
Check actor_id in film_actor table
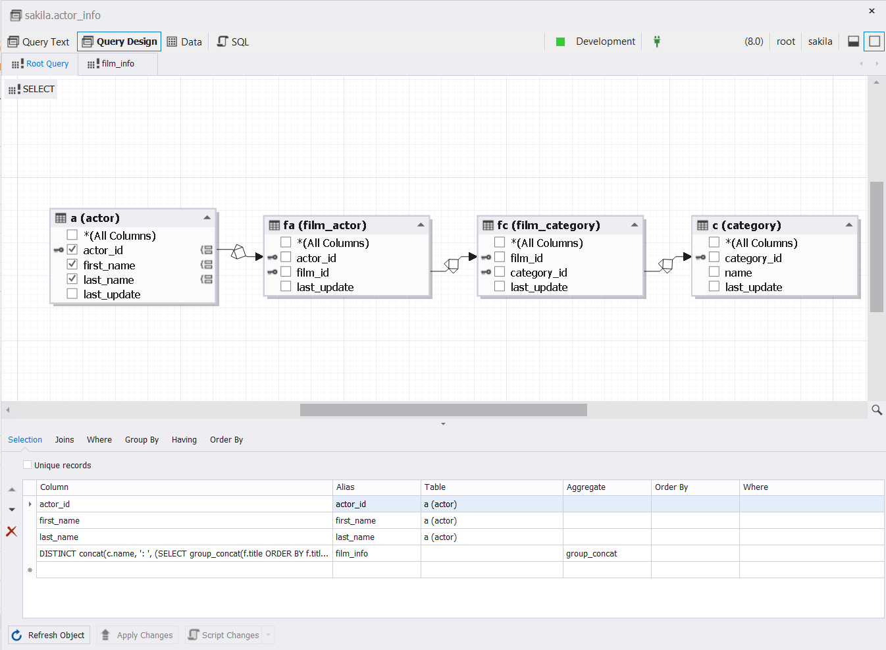[x=286, y=257]
